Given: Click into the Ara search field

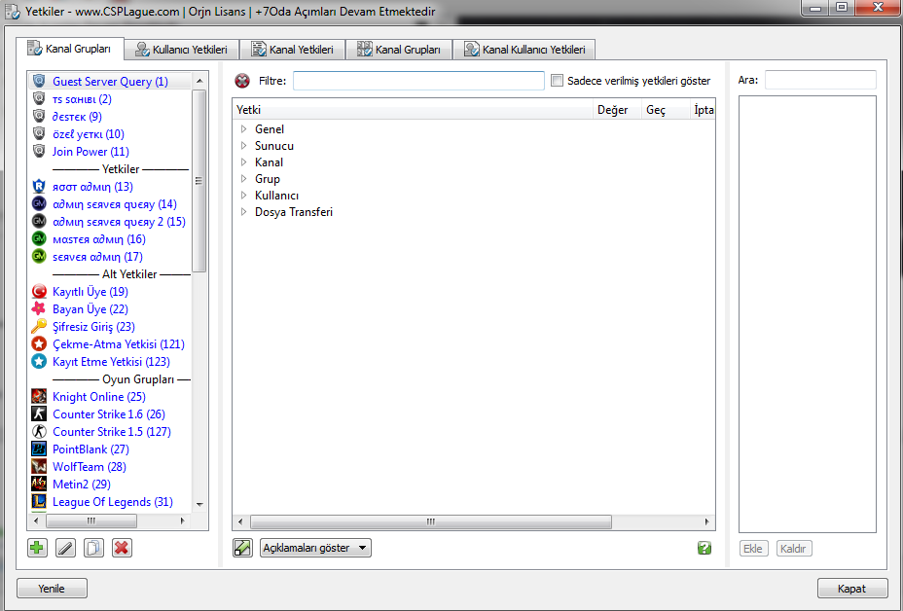Looking at the screenshot, I should (x=819, y=80).
